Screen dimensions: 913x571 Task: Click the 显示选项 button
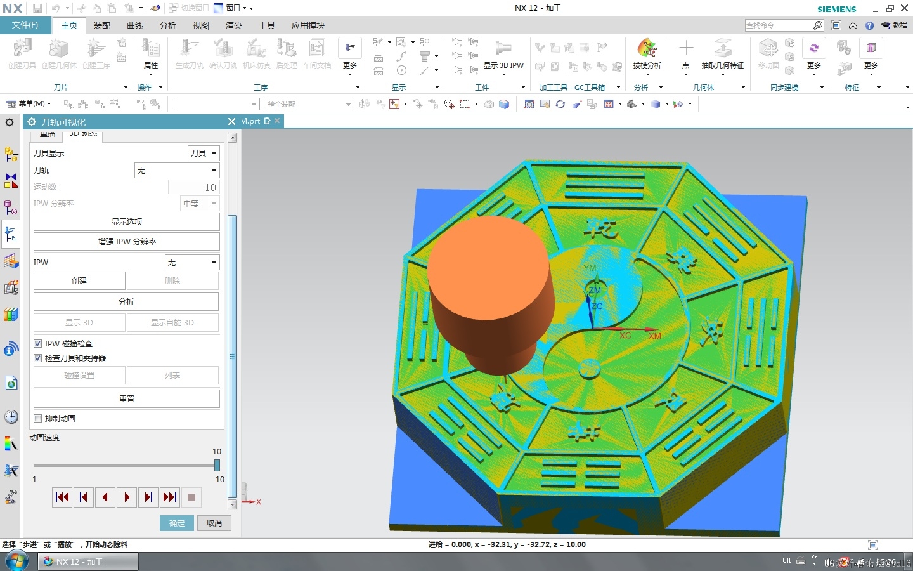pos(127,221)
